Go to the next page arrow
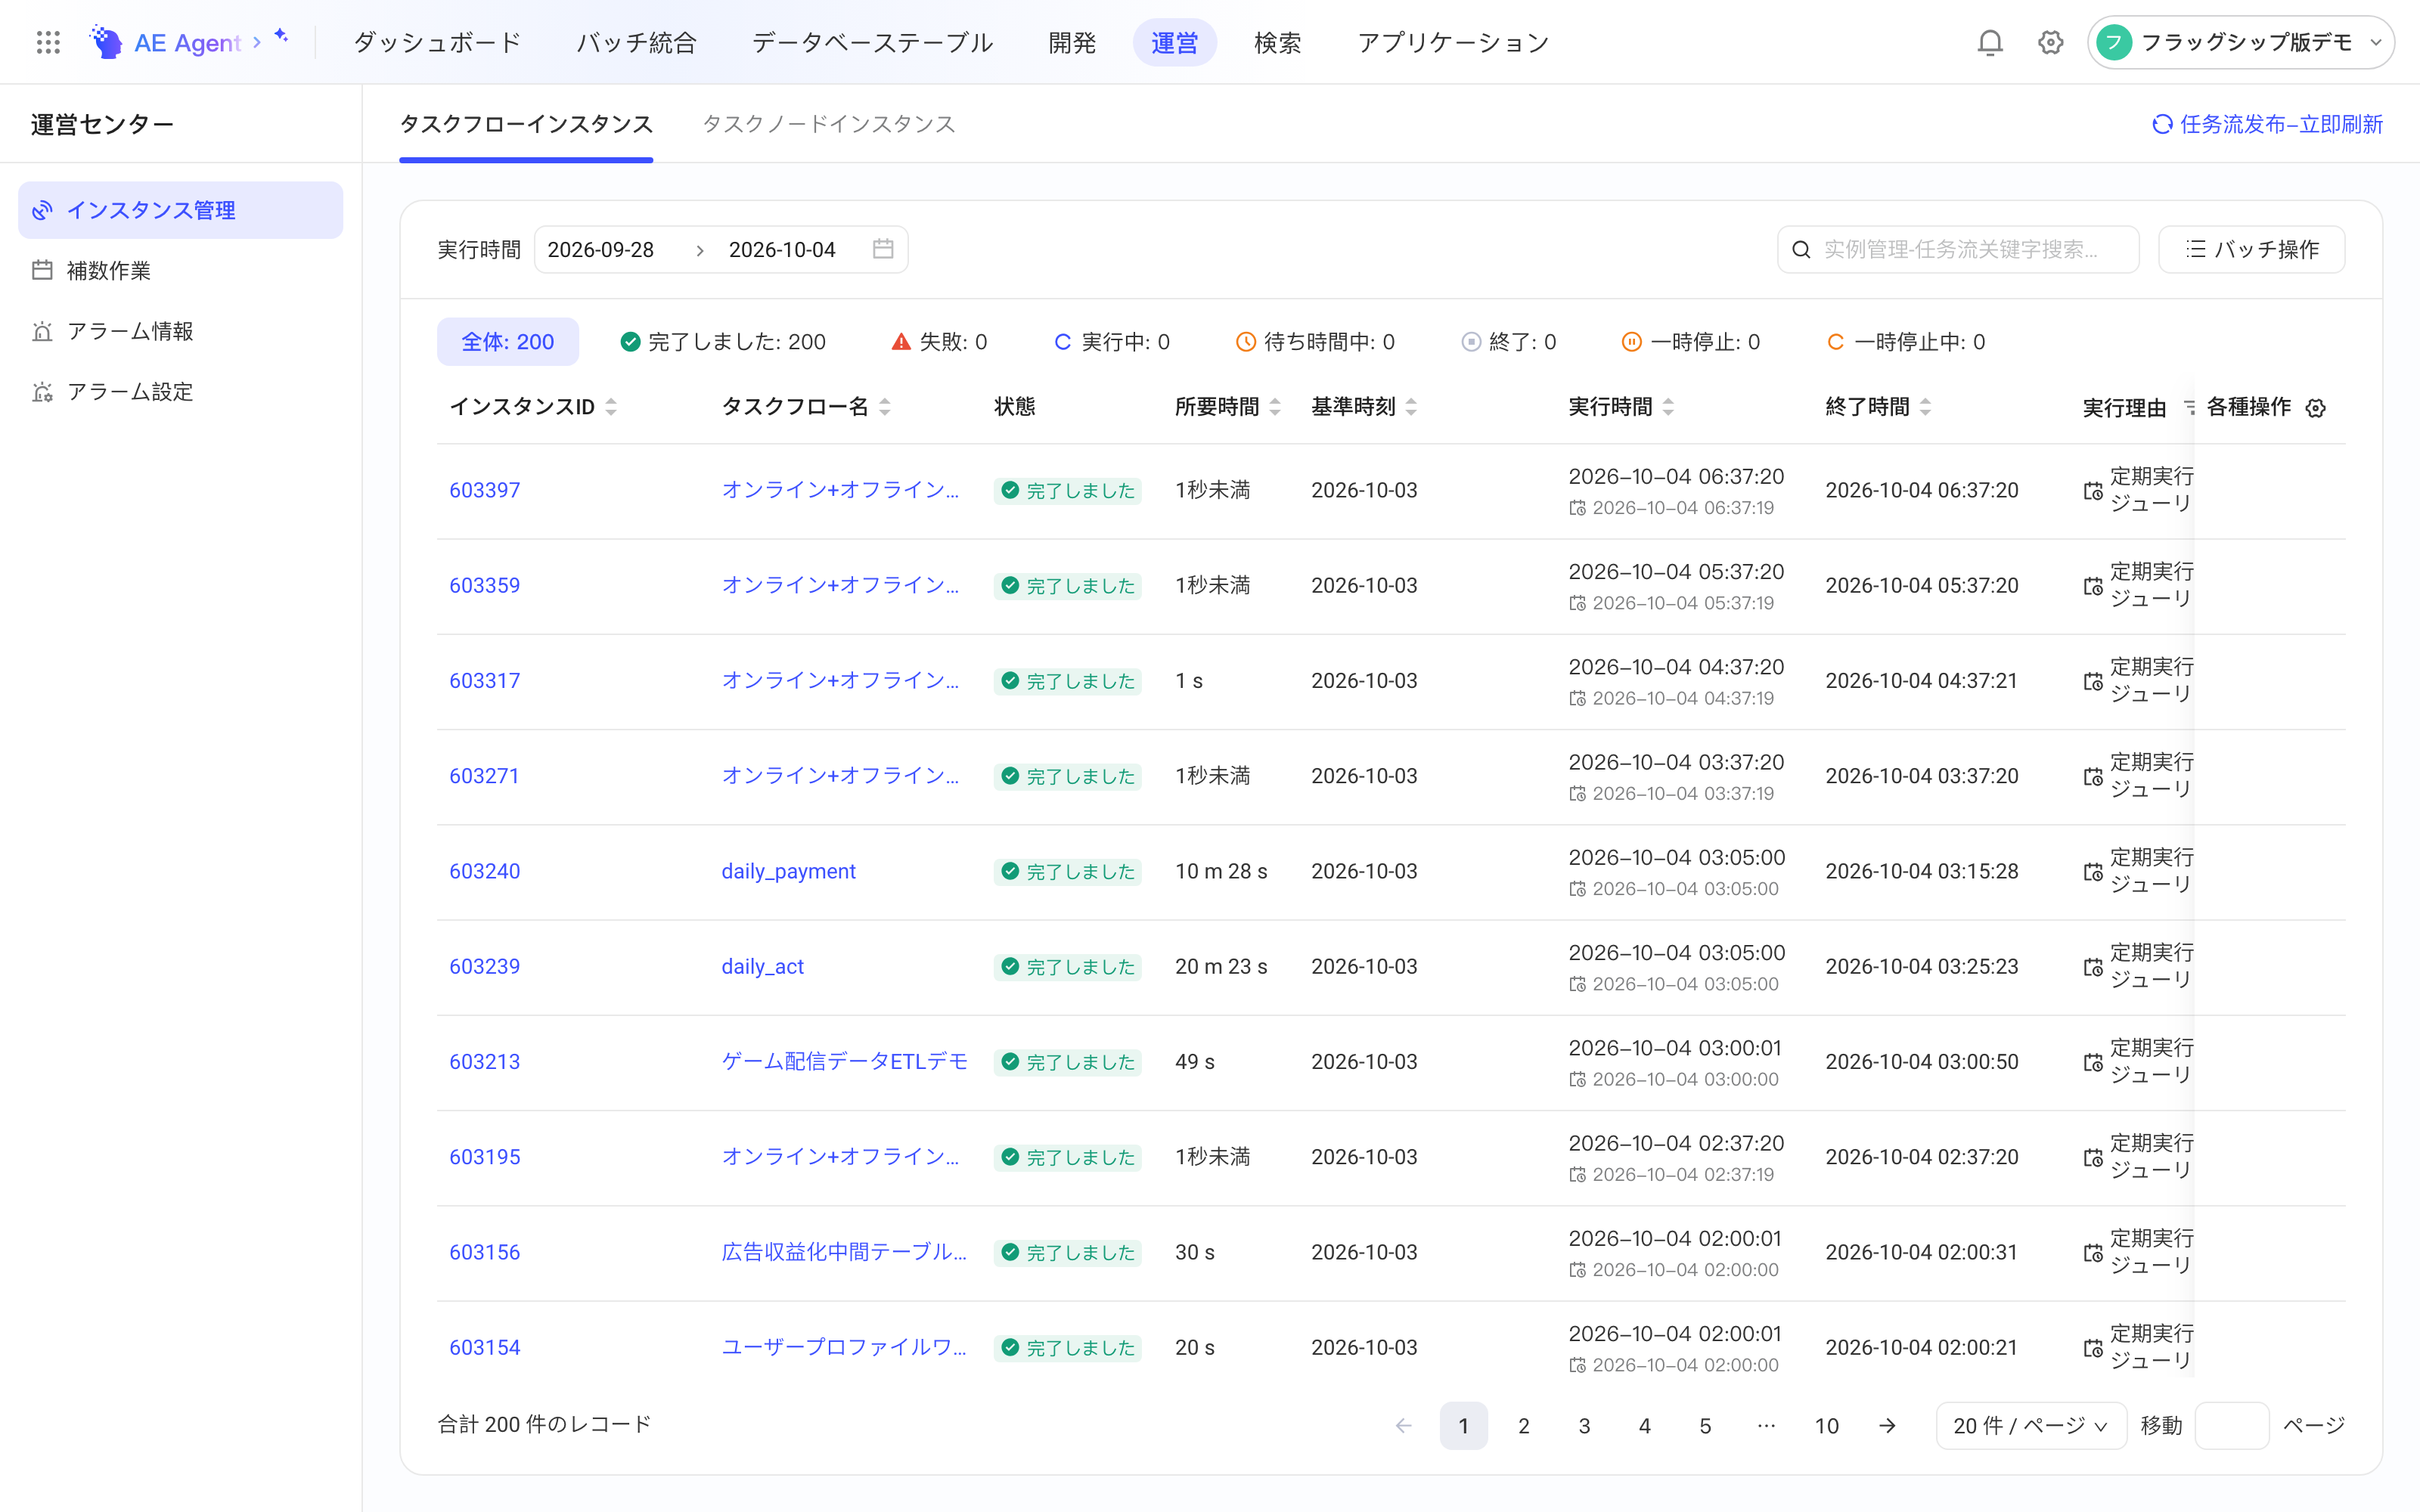Image resolution: width=2420 pixels, height=1512 pixels. pyautogui.click(x=1887, y=1425)
